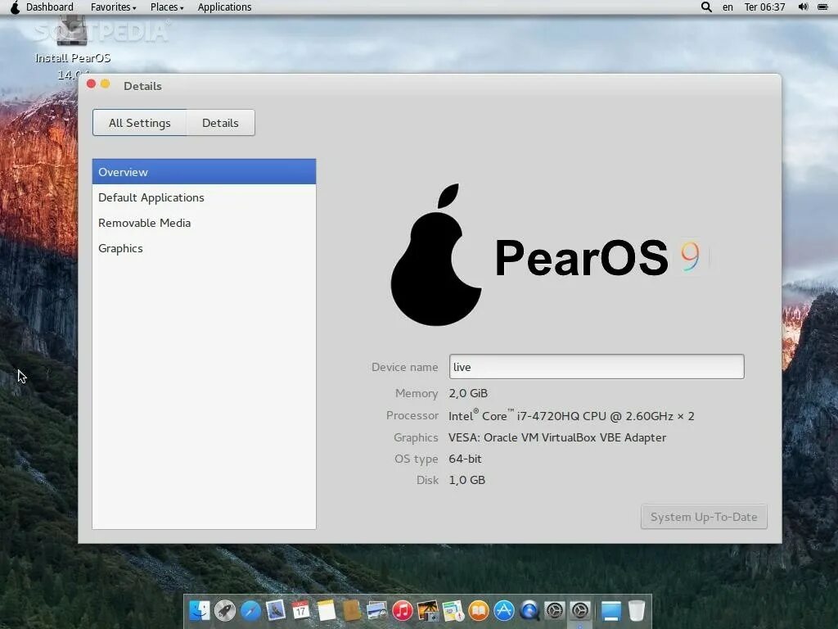The width and height of the screenshot is (838, 629).
Task: Open Graphics settings from the sidebar
Action: tap(120, 248)
